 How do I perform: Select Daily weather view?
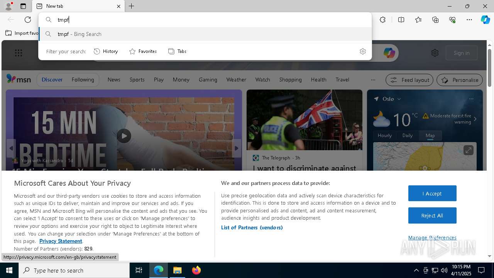pos(408,136)
